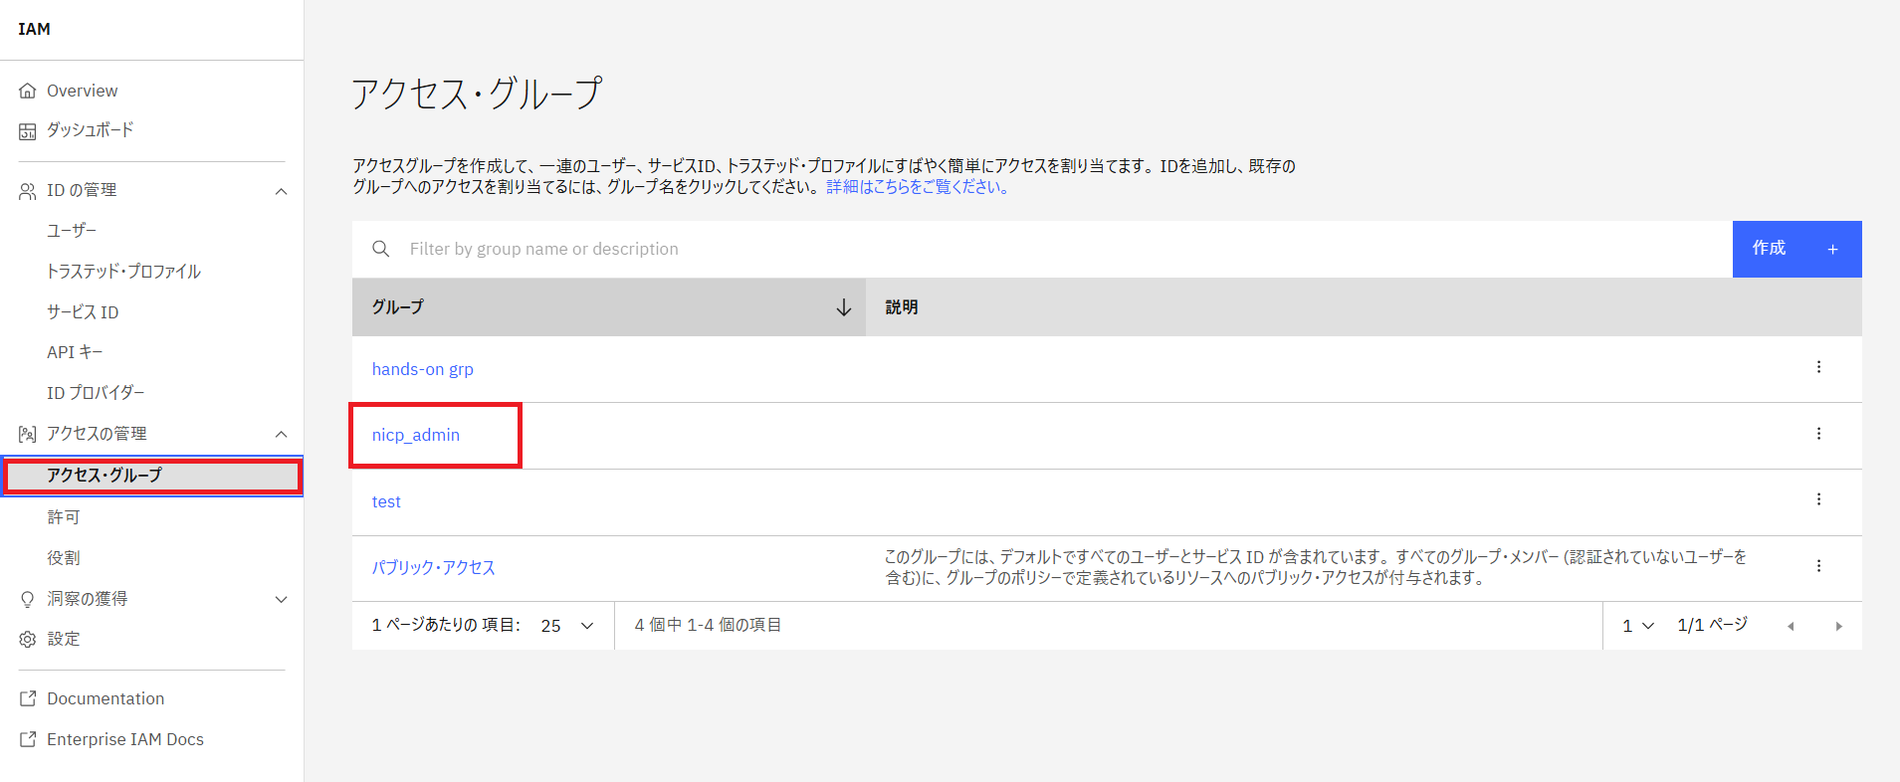
Task: Open the 詳細はこちらをご覧ください link
Action: pyautogui.click(x=918, y=187)
